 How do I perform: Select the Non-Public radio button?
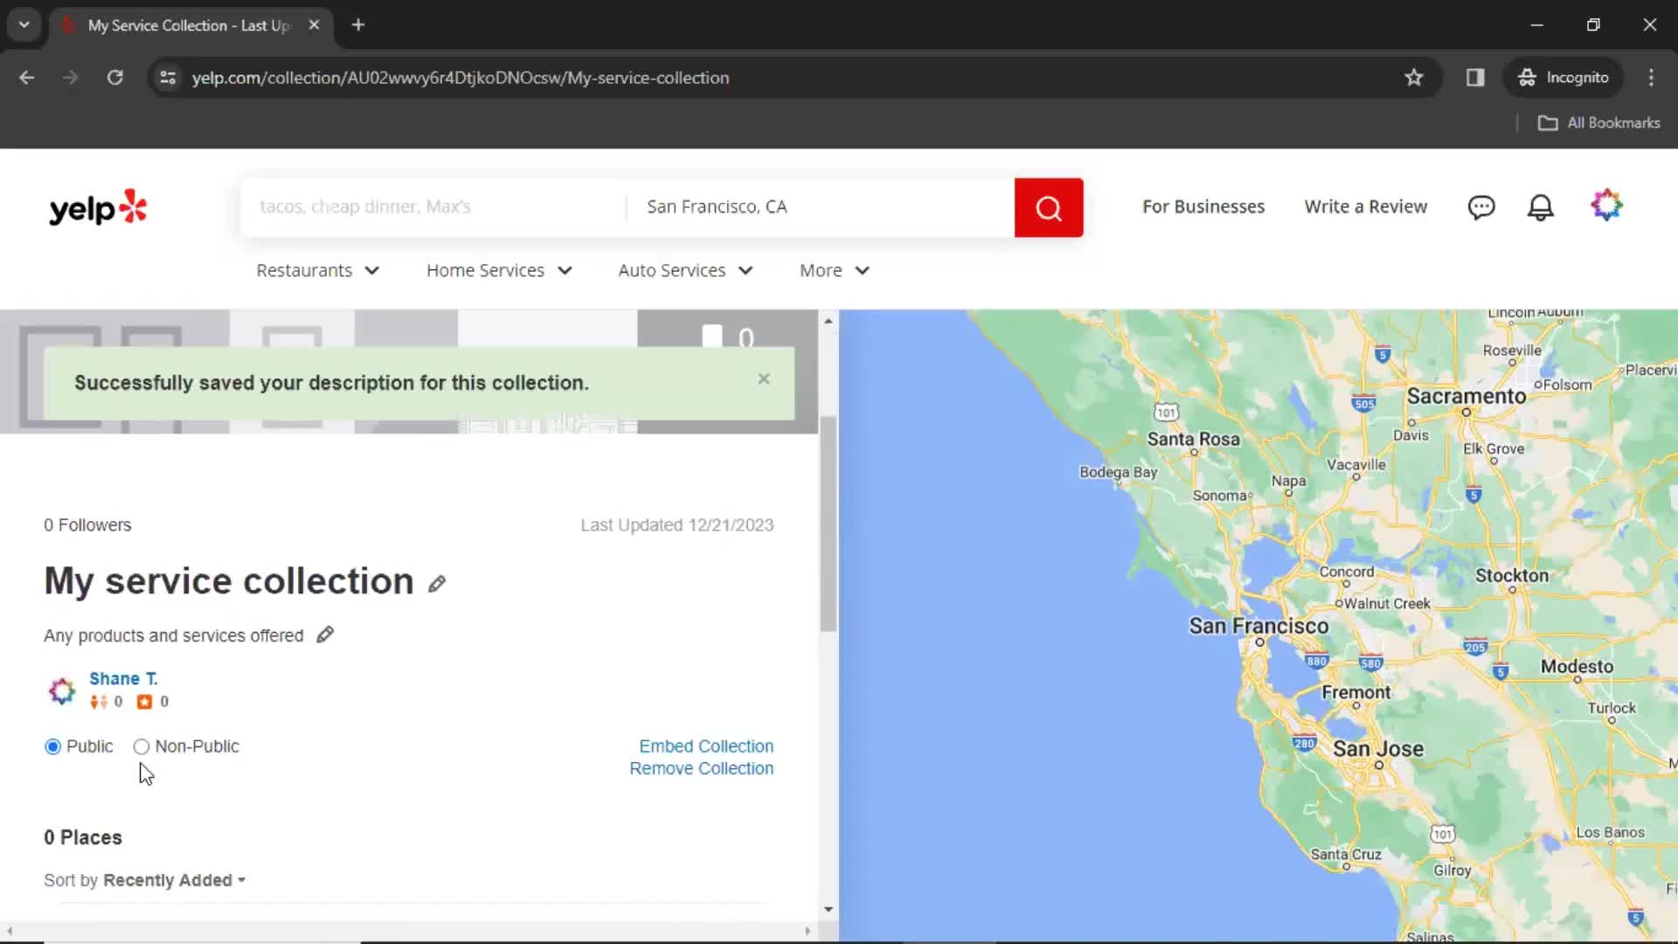[142, 746]
